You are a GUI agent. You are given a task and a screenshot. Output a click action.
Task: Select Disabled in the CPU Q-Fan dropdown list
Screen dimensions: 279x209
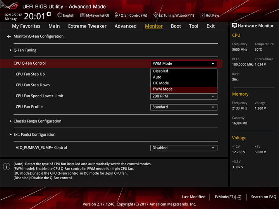(x=160, y=71)
